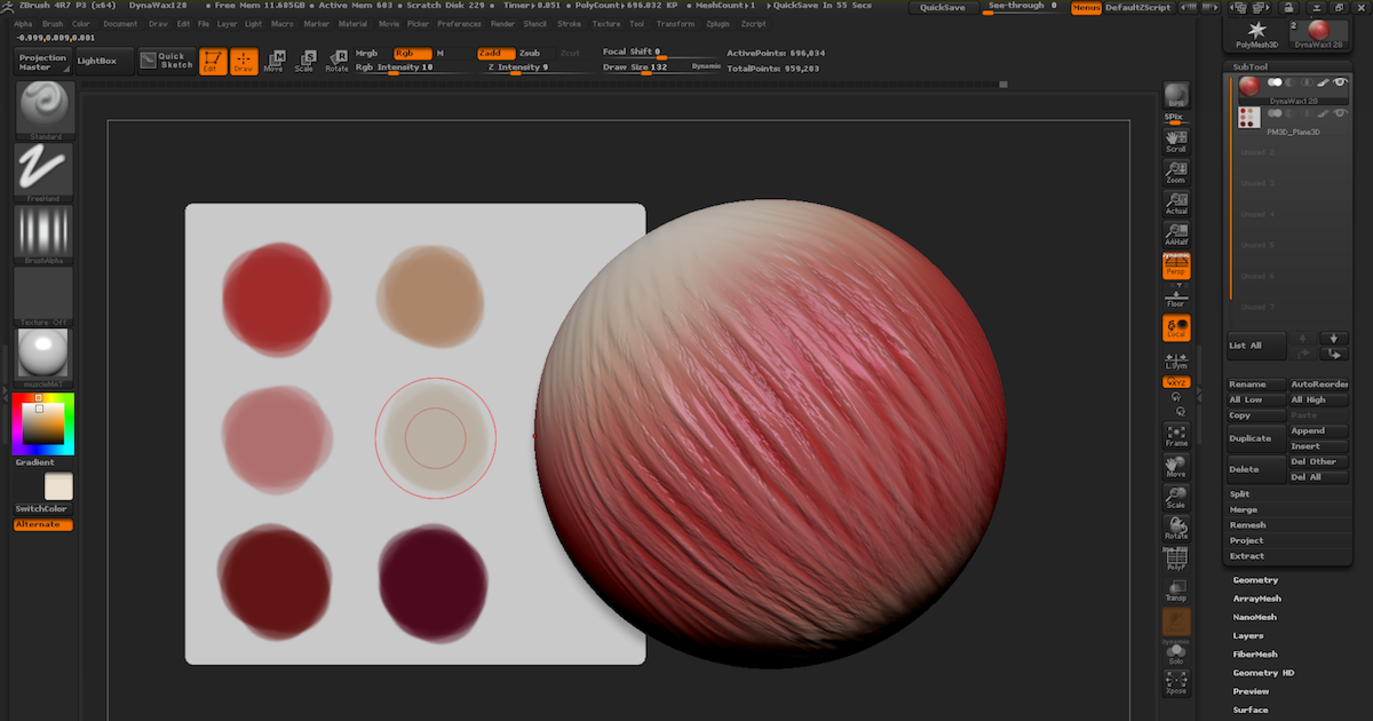Select the Move transform tool in top shelf
This screenshot has width=1373, height=721.
coord(275,61)
